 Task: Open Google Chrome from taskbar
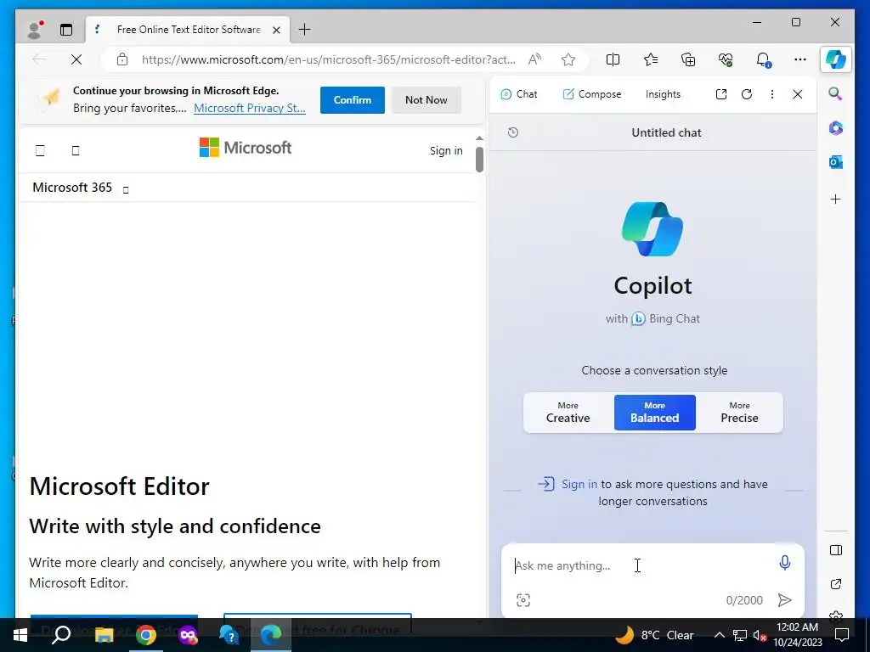[x=146, y=635]
